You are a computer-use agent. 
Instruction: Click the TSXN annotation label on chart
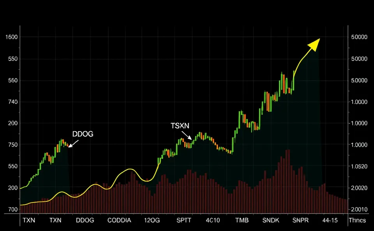tap(180, 126)
